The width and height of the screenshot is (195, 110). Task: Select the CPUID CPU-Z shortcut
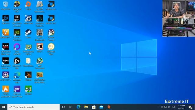(5, 76)
